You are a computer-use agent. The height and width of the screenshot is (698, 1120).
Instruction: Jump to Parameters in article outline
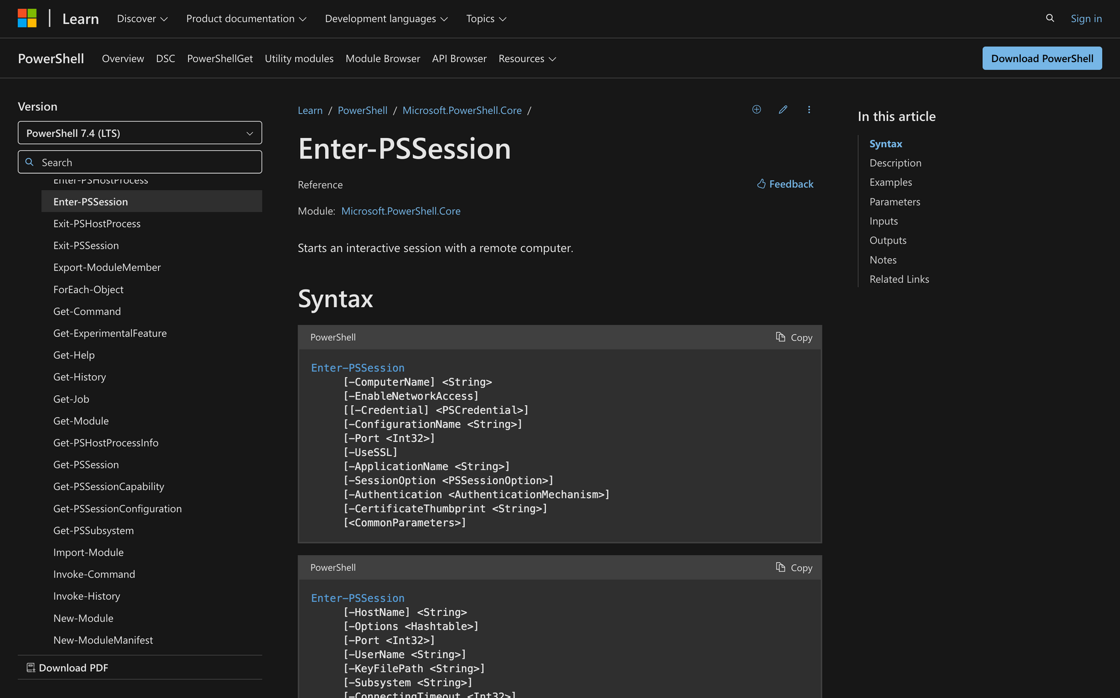point(895,202)
